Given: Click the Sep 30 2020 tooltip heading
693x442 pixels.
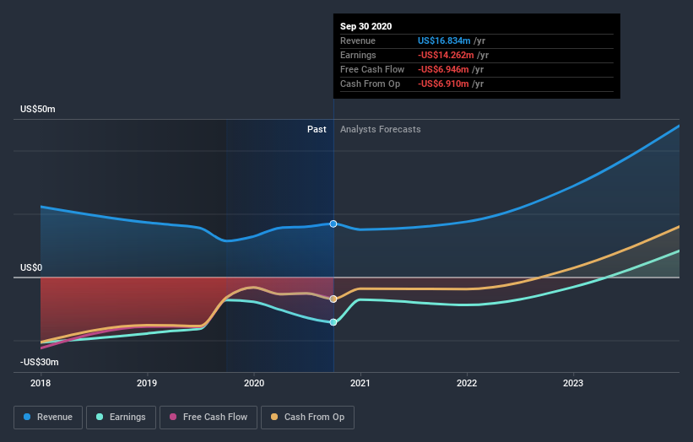Looking at the screenshot, I should click(366, 26).
